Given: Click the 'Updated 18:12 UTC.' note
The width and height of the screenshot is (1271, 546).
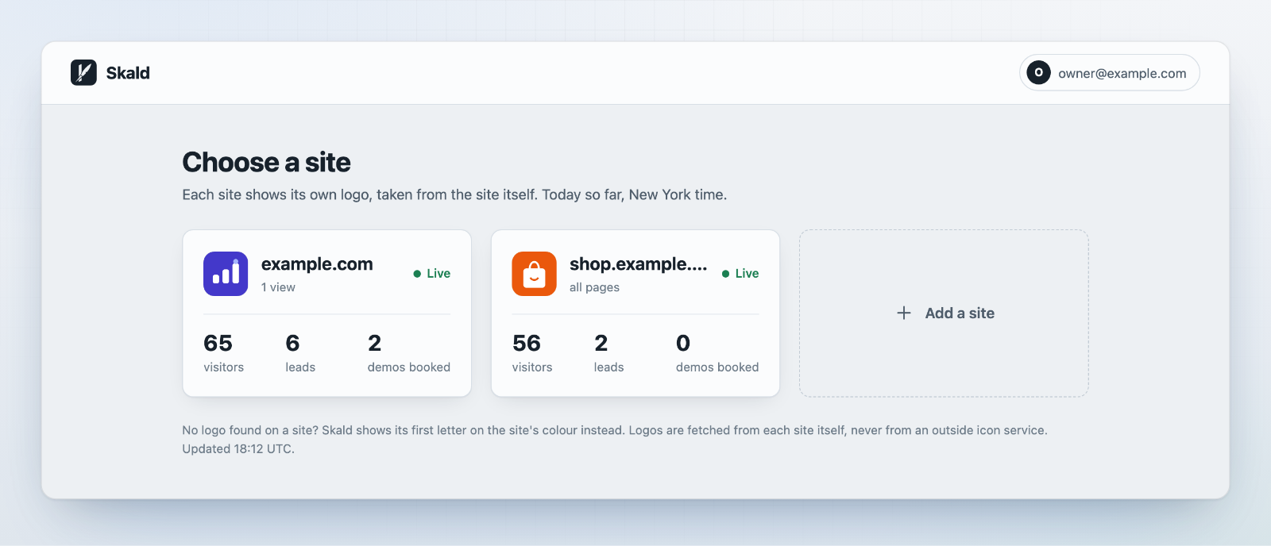Looking at the screenshot, I should pyautogui.click(x=238, y=449).
